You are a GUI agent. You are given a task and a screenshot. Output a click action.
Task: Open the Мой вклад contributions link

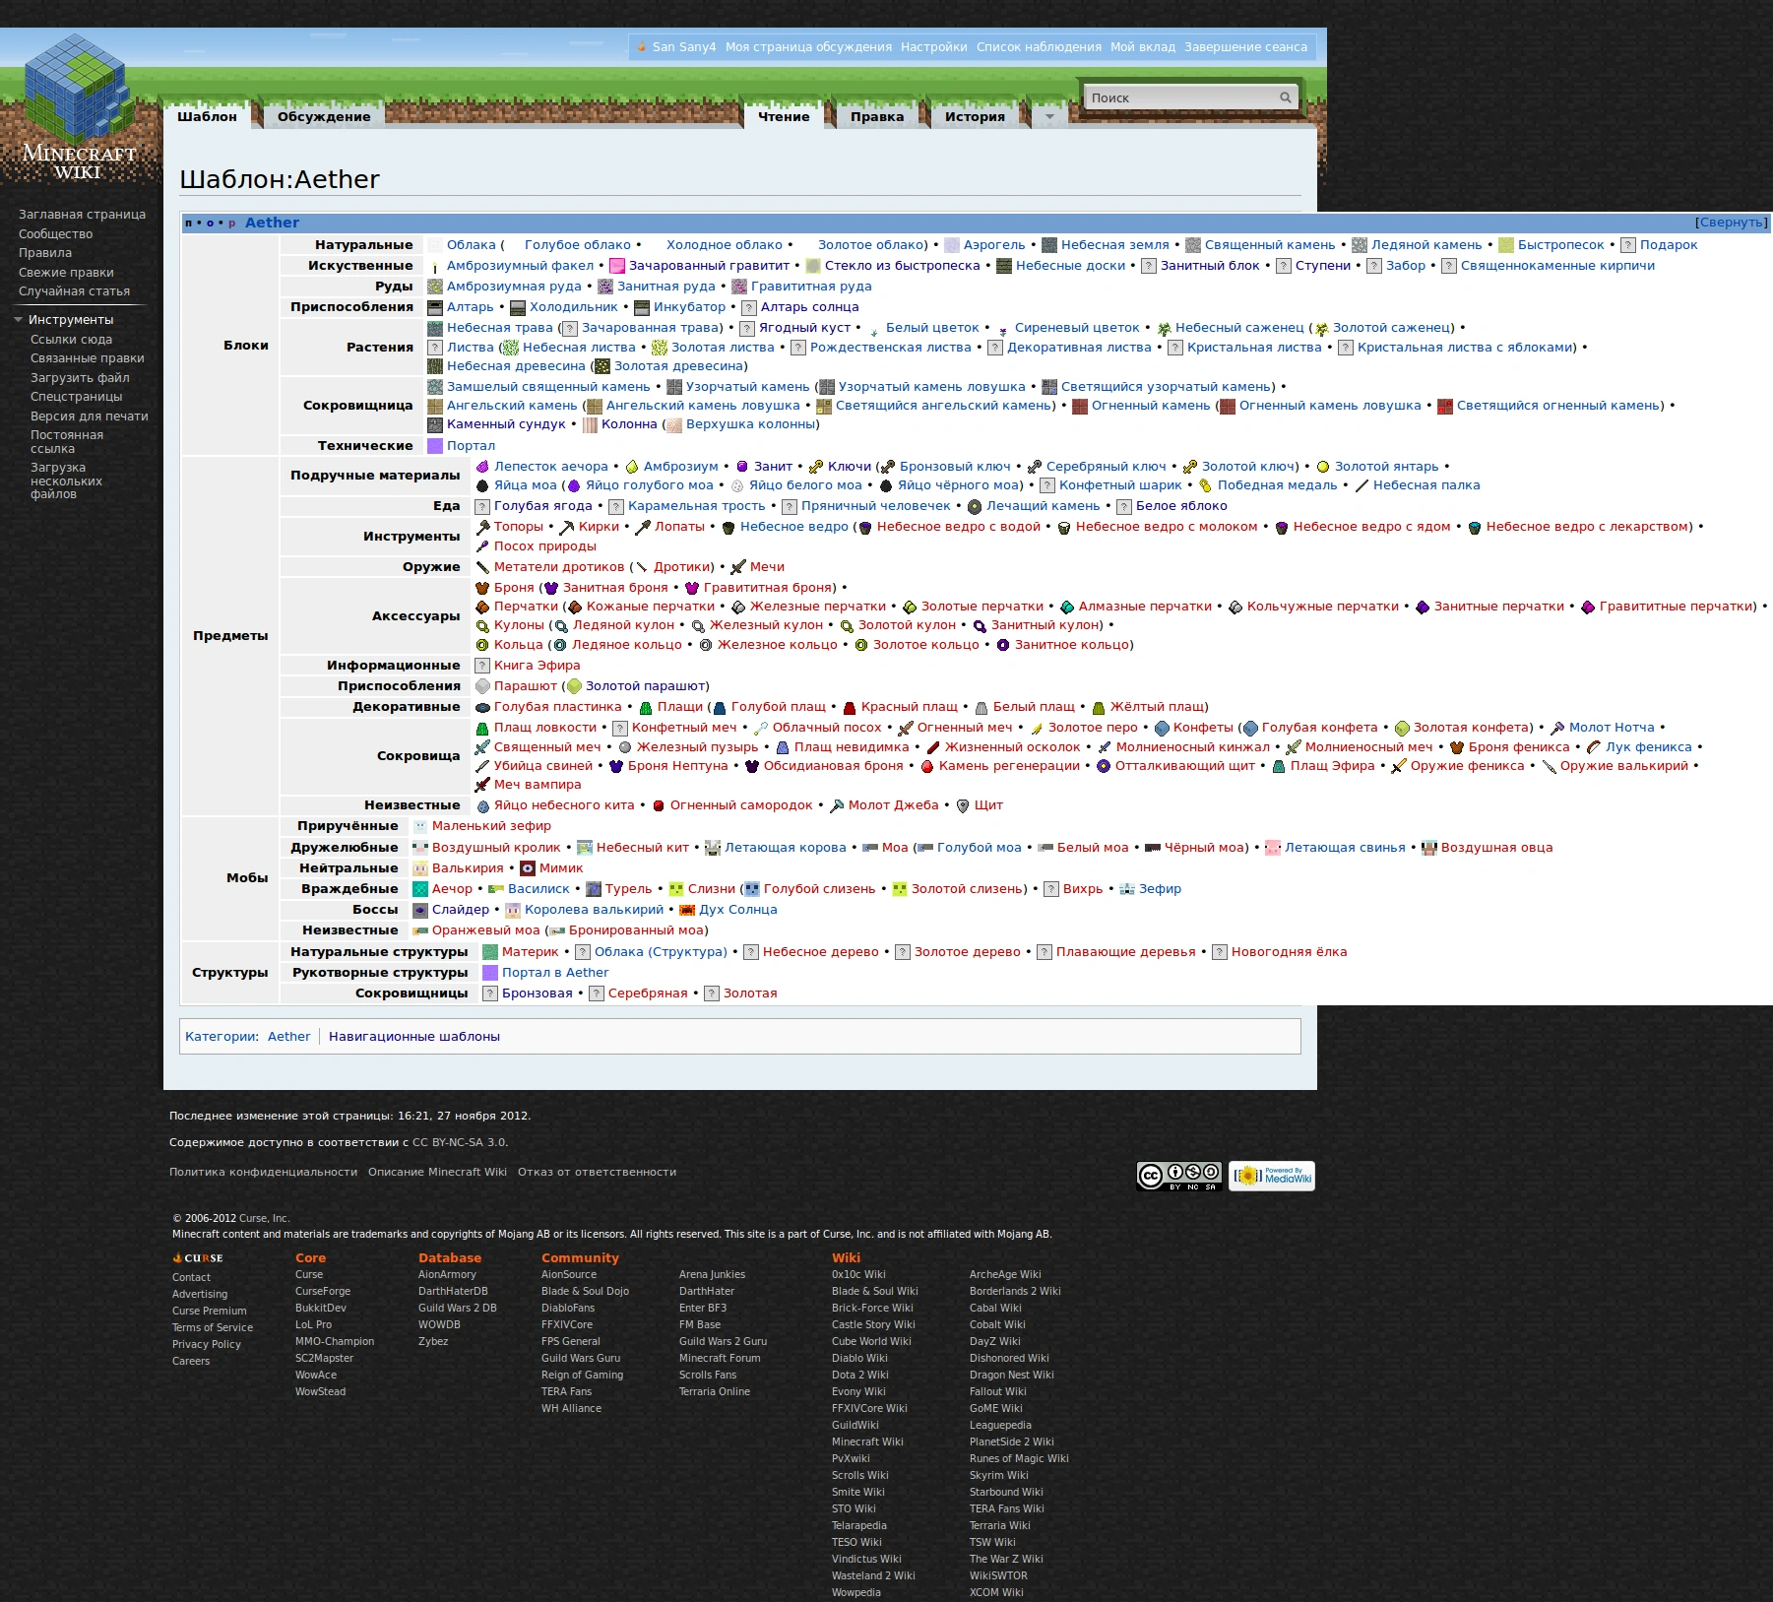[1143, 47]
